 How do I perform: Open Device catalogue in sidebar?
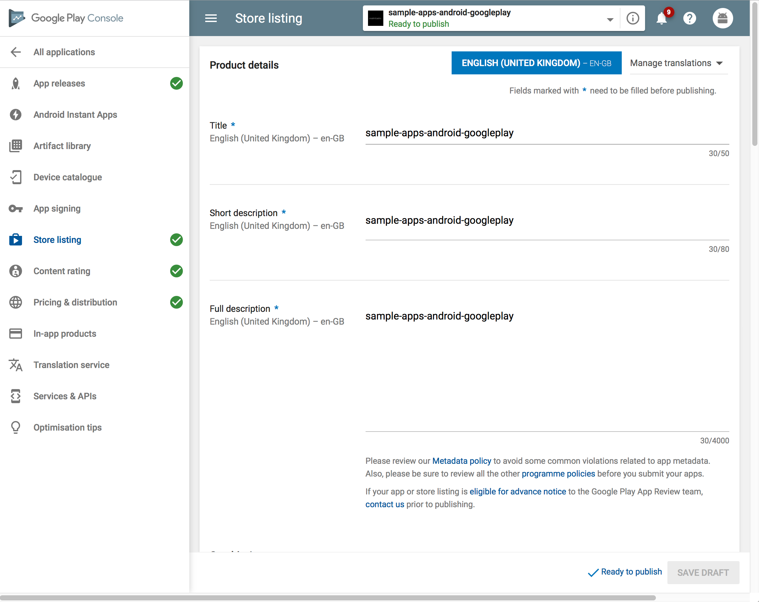click(x=68, y=177)
